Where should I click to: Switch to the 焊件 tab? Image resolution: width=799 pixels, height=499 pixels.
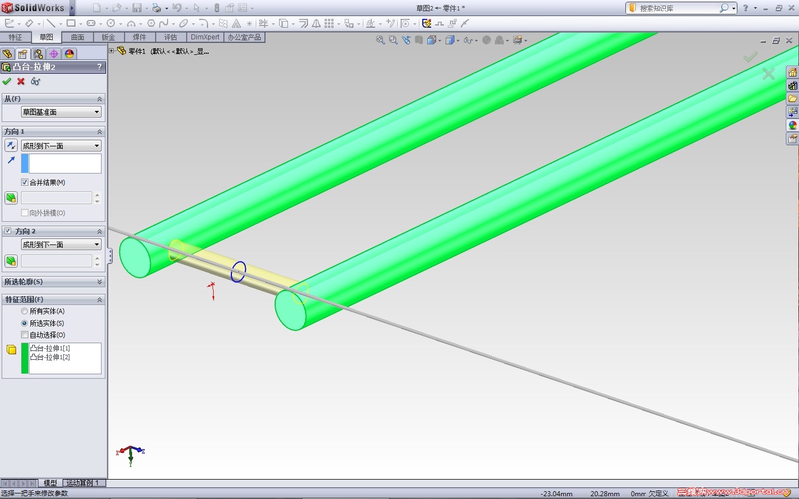[x=140, y=37]
